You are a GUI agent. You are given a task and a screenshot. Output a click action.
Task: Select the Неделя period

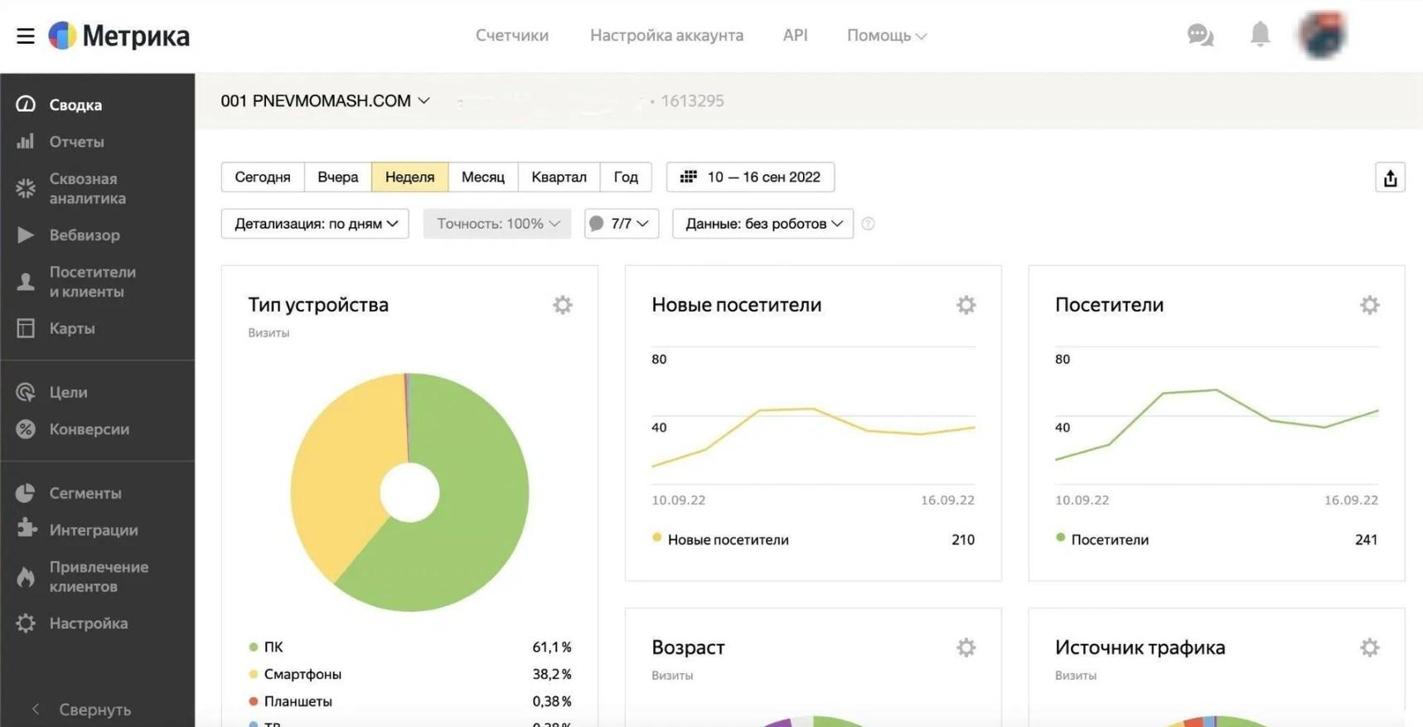410,177
